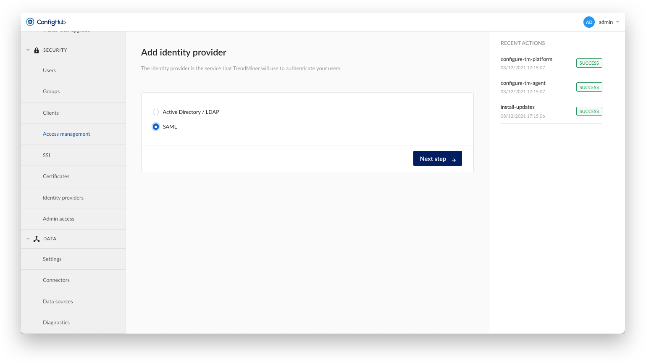Go to Identity providers page

[x=63, y=198]
